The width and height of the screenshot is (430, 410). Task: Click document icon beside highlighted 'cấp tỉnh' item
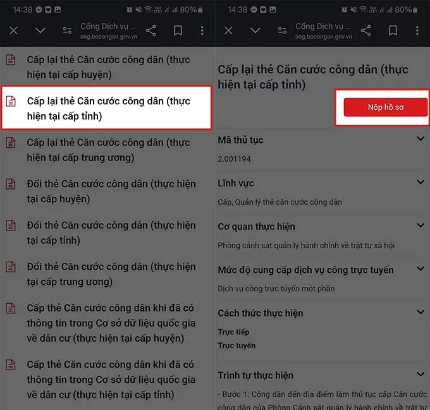tap(11, 101)
